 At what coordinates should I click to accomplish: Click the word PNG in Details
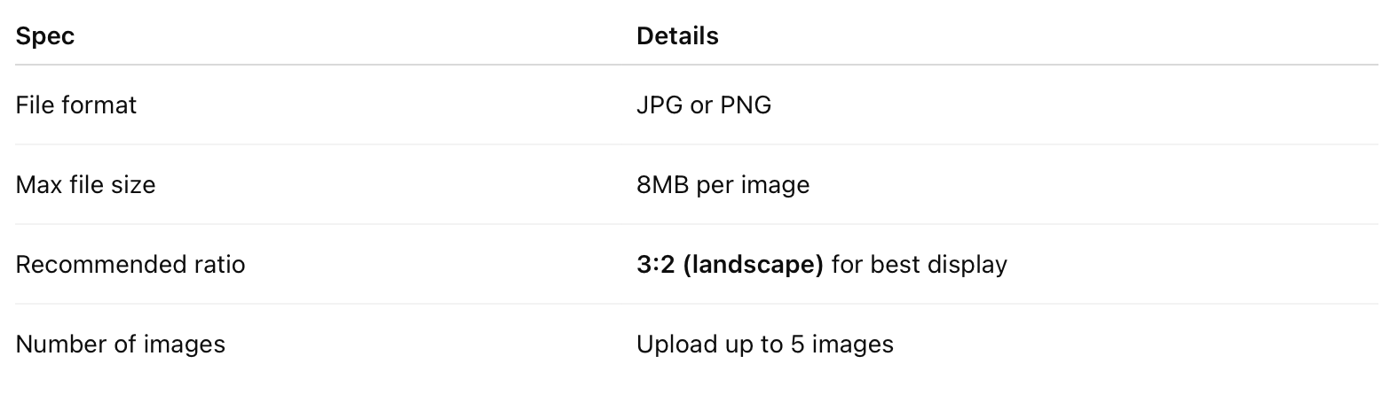(746, 105)
